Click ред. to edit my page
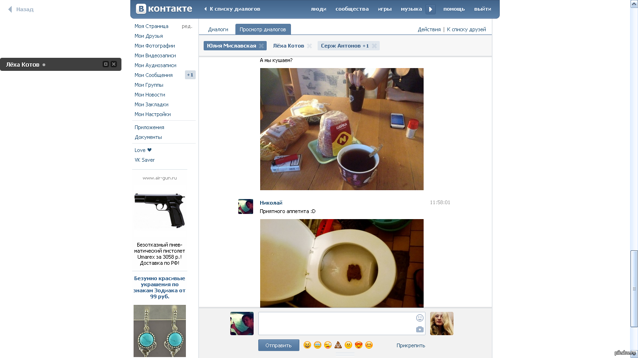Viewport: 638px width, 358px height. (x=187, y=26)
